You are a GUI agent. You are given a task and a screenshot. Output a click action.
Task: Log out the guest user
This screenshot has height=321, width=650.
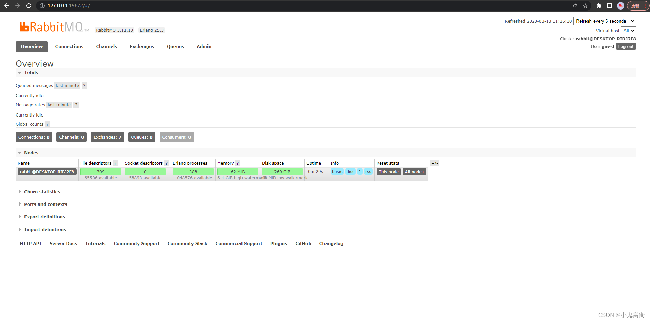[x=626, y=47]
